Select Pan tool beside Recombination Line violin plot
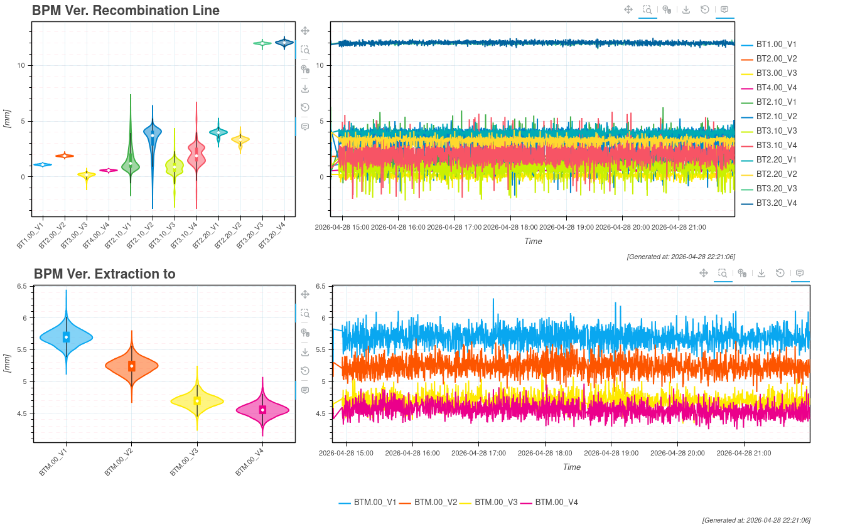The width and height of the screenshot is (850, 527). 305,31
